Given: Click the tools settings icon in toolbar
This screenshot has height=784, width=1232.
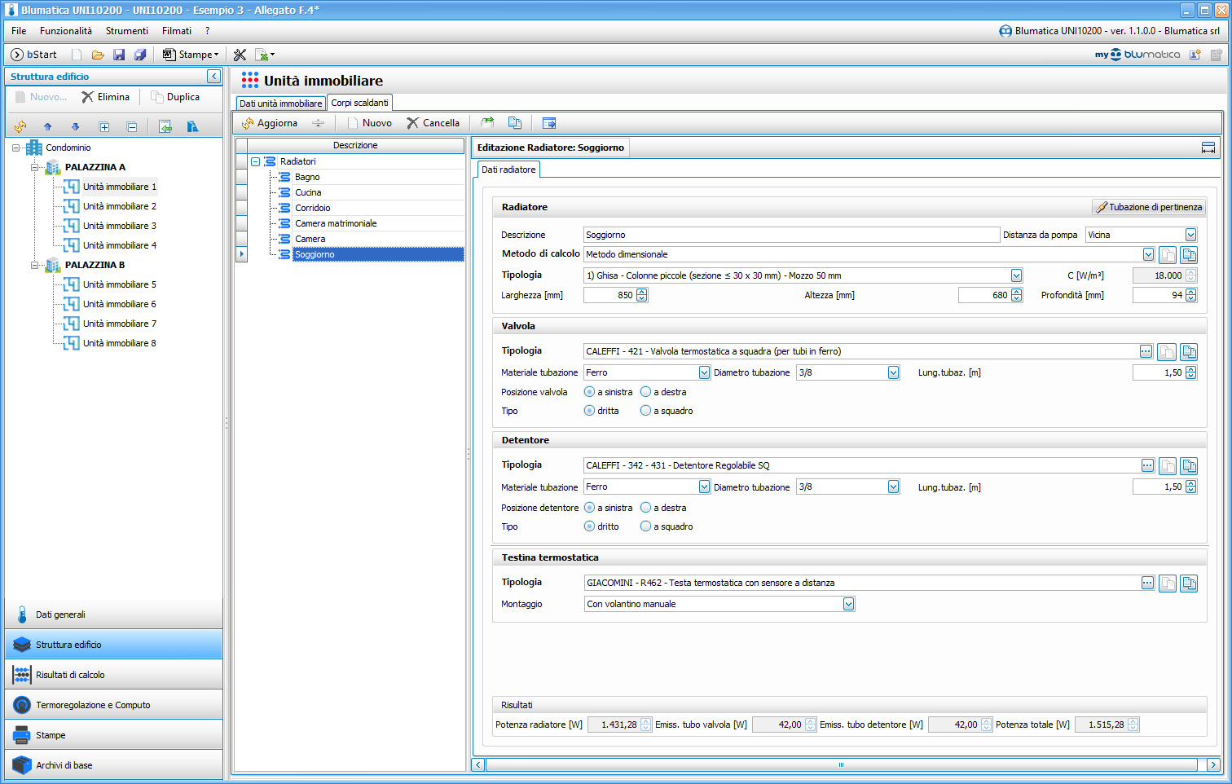Looking at the screenshot, I should pyautogui.click(x=240, y=55).
